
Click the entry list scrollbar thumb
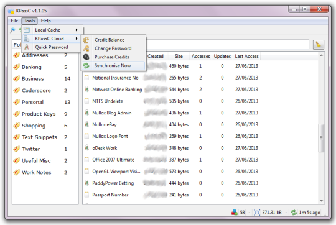coord(321,137)
